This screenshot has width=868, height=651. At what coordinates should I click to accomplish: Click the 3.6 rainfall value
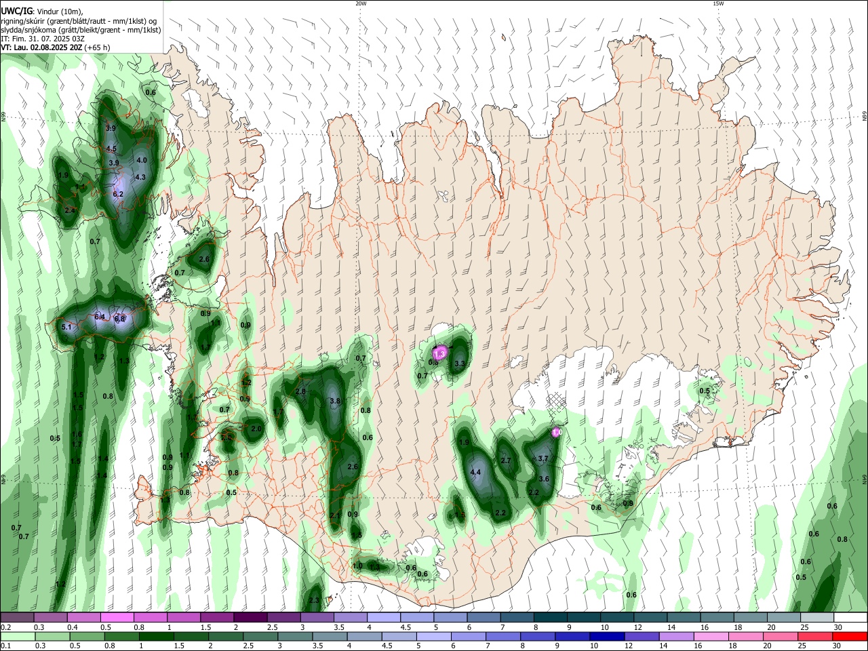(543, 479)
